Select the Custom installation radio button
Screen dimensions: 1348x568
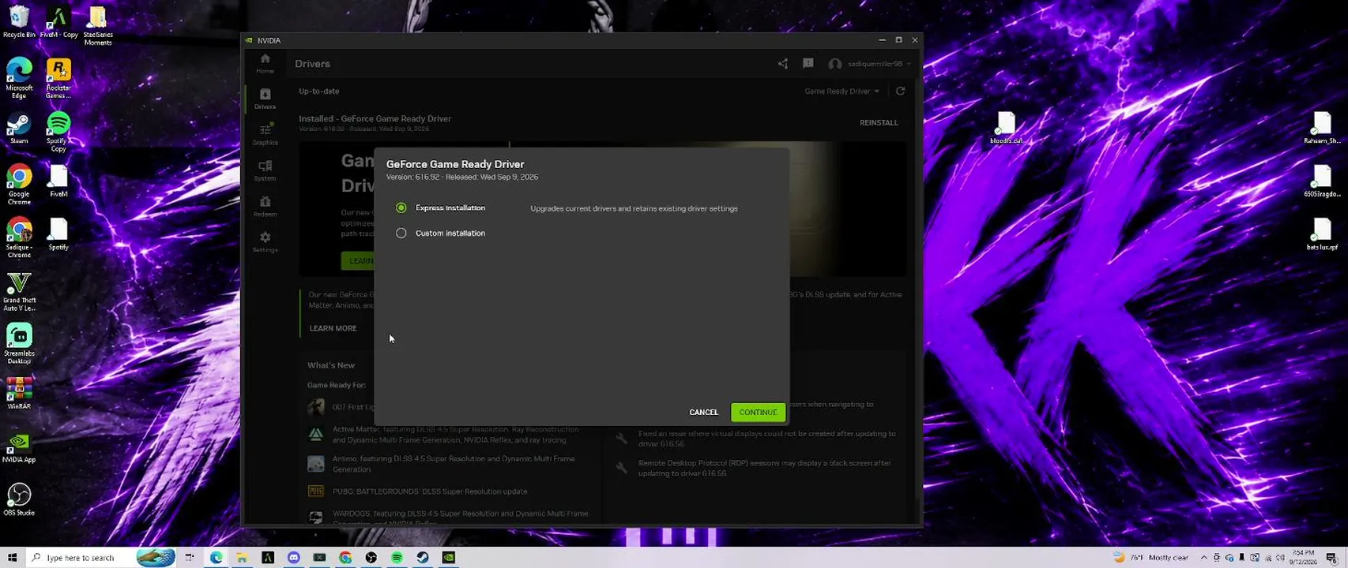point(401,233)
